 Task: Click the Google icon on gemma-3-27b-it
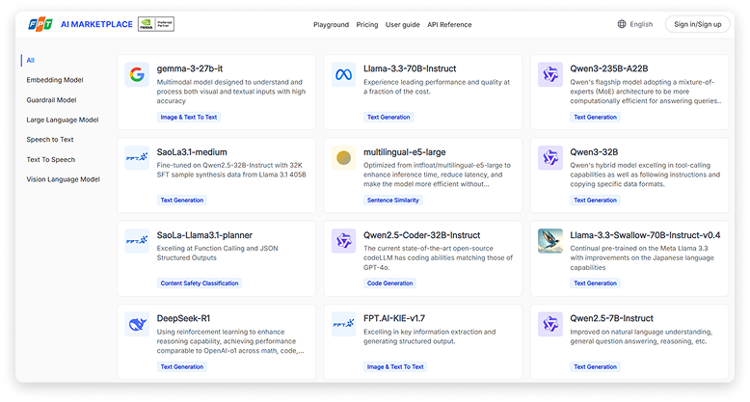(137, 75)
